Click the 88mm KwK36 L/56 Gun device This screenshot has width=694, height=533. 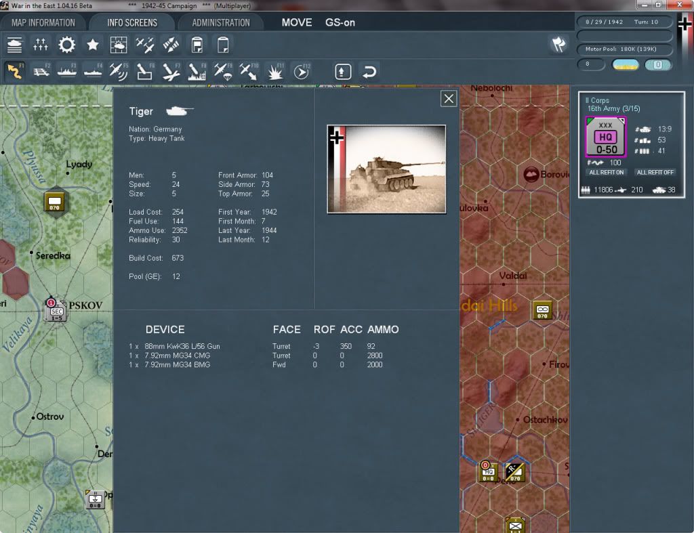click(x=182, y=346)
